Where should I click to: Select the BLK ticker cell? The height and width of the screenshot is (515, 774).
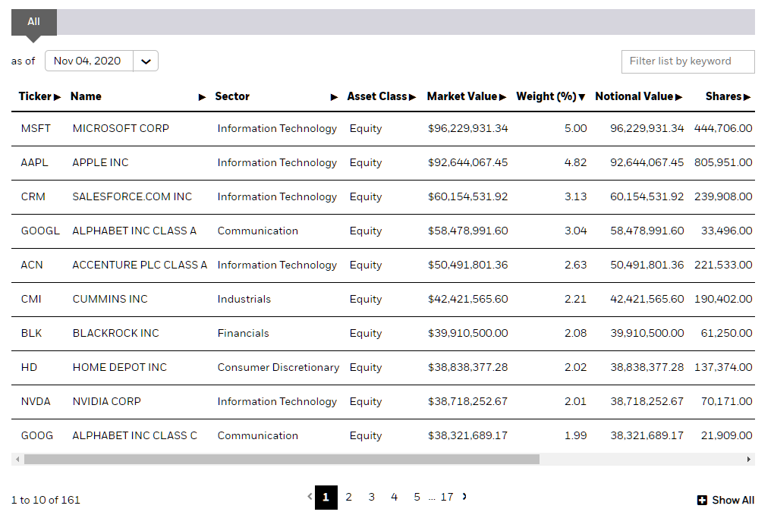point(31,333)
